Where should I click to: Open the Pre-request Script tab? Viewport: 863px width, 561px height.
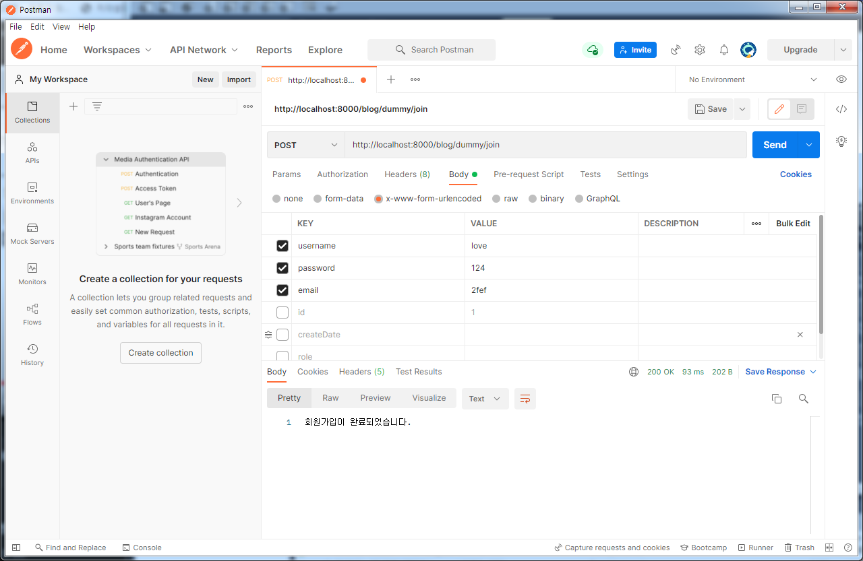(529, 174)
